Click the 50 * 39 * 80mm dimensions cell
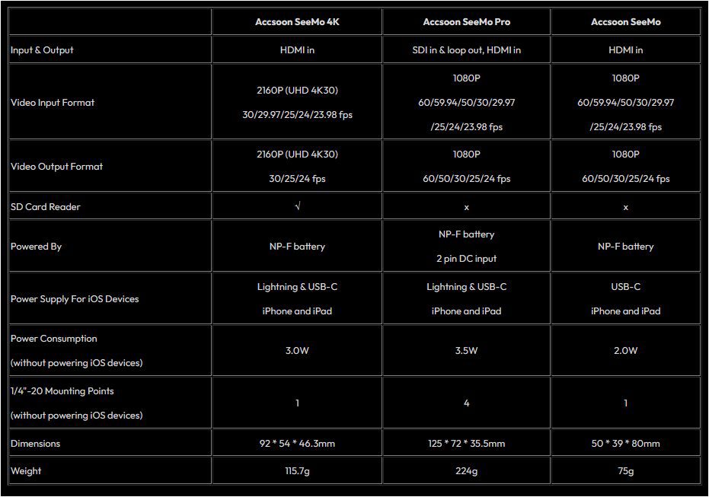Image resolution: width=709 pixels, height=497 pixels. (625, 443)
